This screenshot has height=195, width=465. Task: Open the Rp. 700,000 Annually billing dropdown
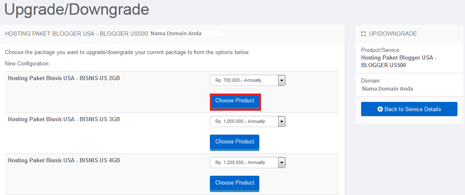point(248,80)
